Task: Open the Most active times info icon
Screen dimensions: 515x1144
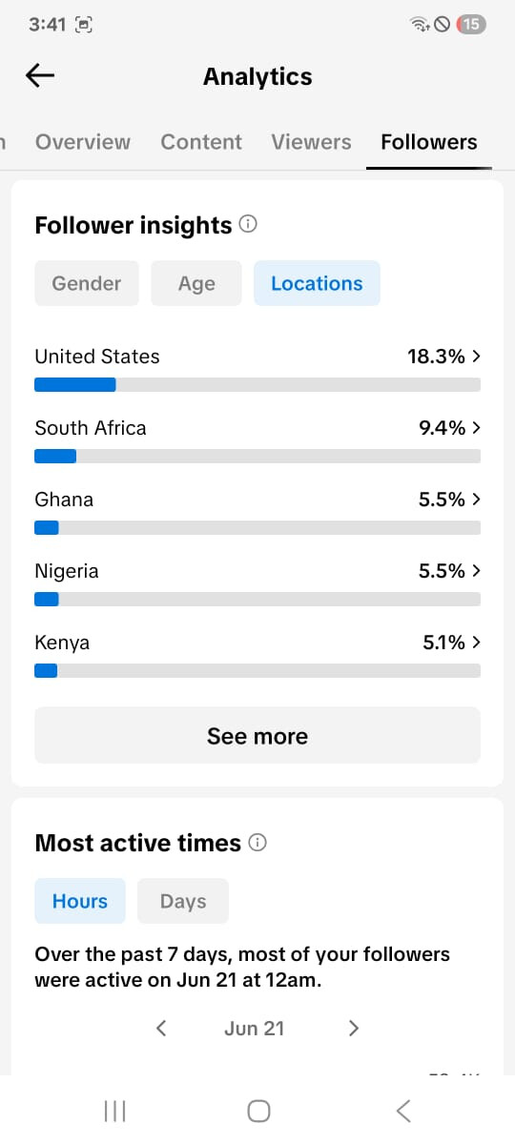Action: pos(257,843)
